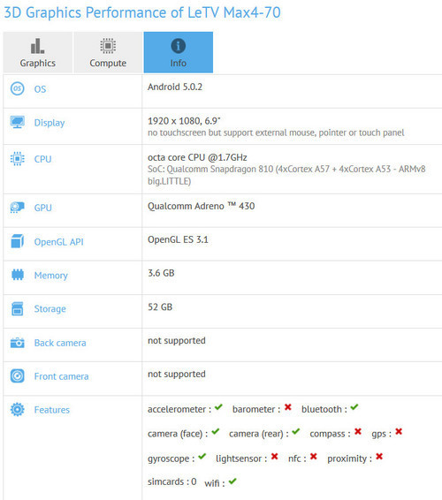
Task: Click the Features gear icon
Action: [17, 409]
